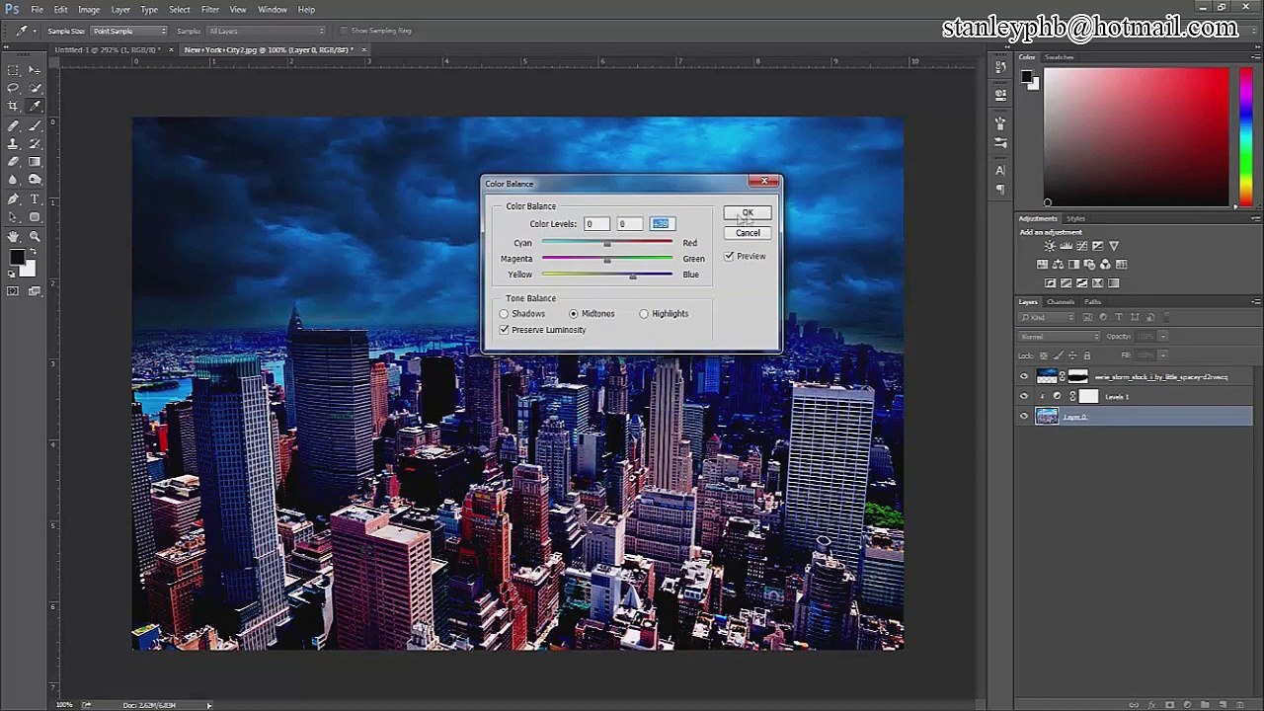1264x711 pixels.
Task: Cancel the Color Balance dialog
Action: [x=748, y=233]
